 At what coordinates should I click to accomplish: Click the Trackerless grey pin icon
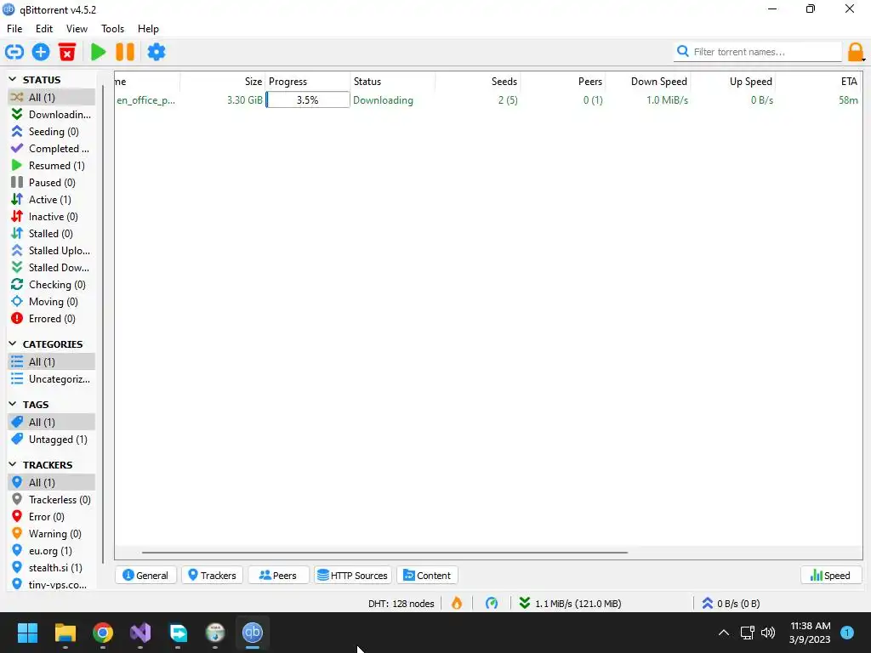pyautogui.click(x=17, y=500)
